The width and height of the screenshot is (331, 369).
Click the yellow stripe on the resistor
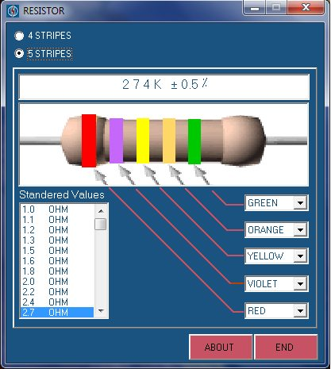click(x=143, y=140)
